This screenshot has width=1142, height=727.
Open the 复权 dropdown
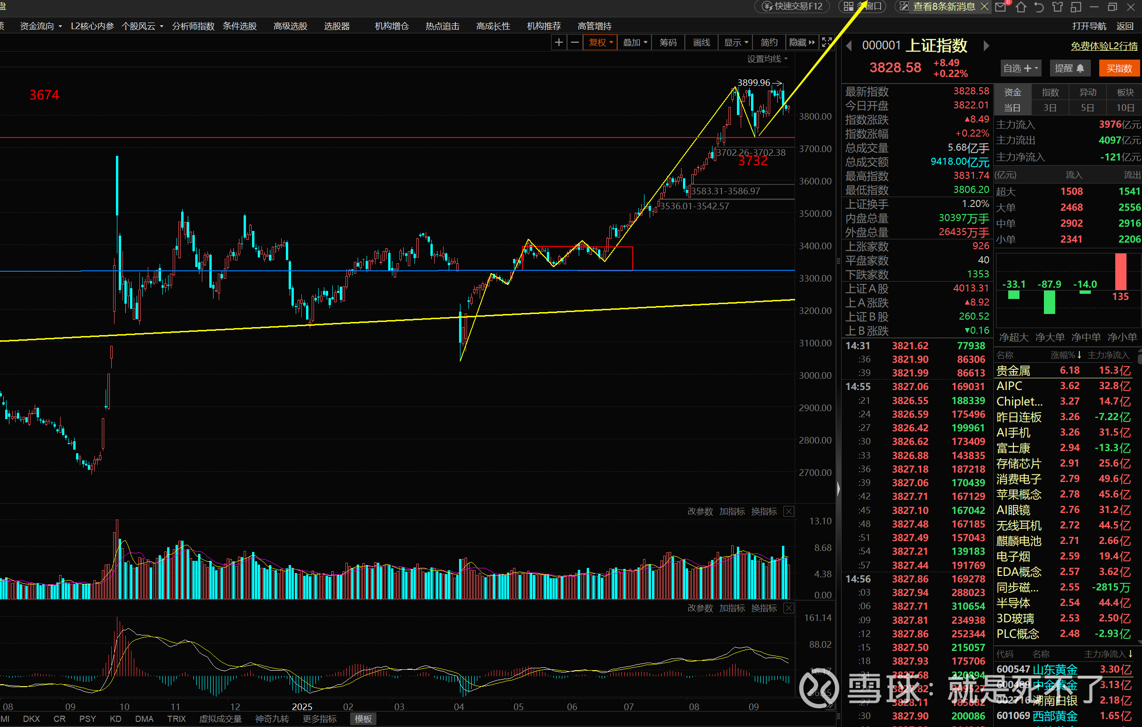click(600, 43)
